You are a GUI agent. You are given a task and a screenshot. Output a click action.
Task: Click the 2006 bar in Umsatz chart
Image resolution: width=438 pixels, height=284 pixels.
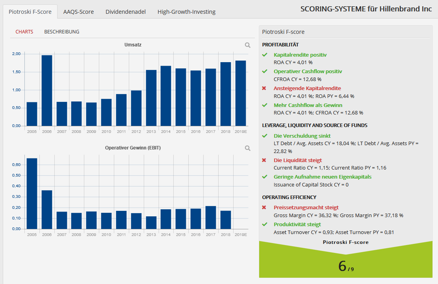pyautogui.click(x=47, y=90)
